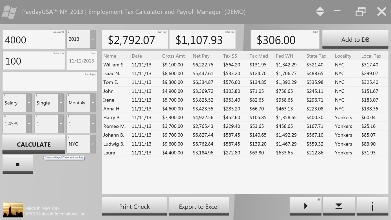
Task: Select the Johann B. row name
Action: 113,135
